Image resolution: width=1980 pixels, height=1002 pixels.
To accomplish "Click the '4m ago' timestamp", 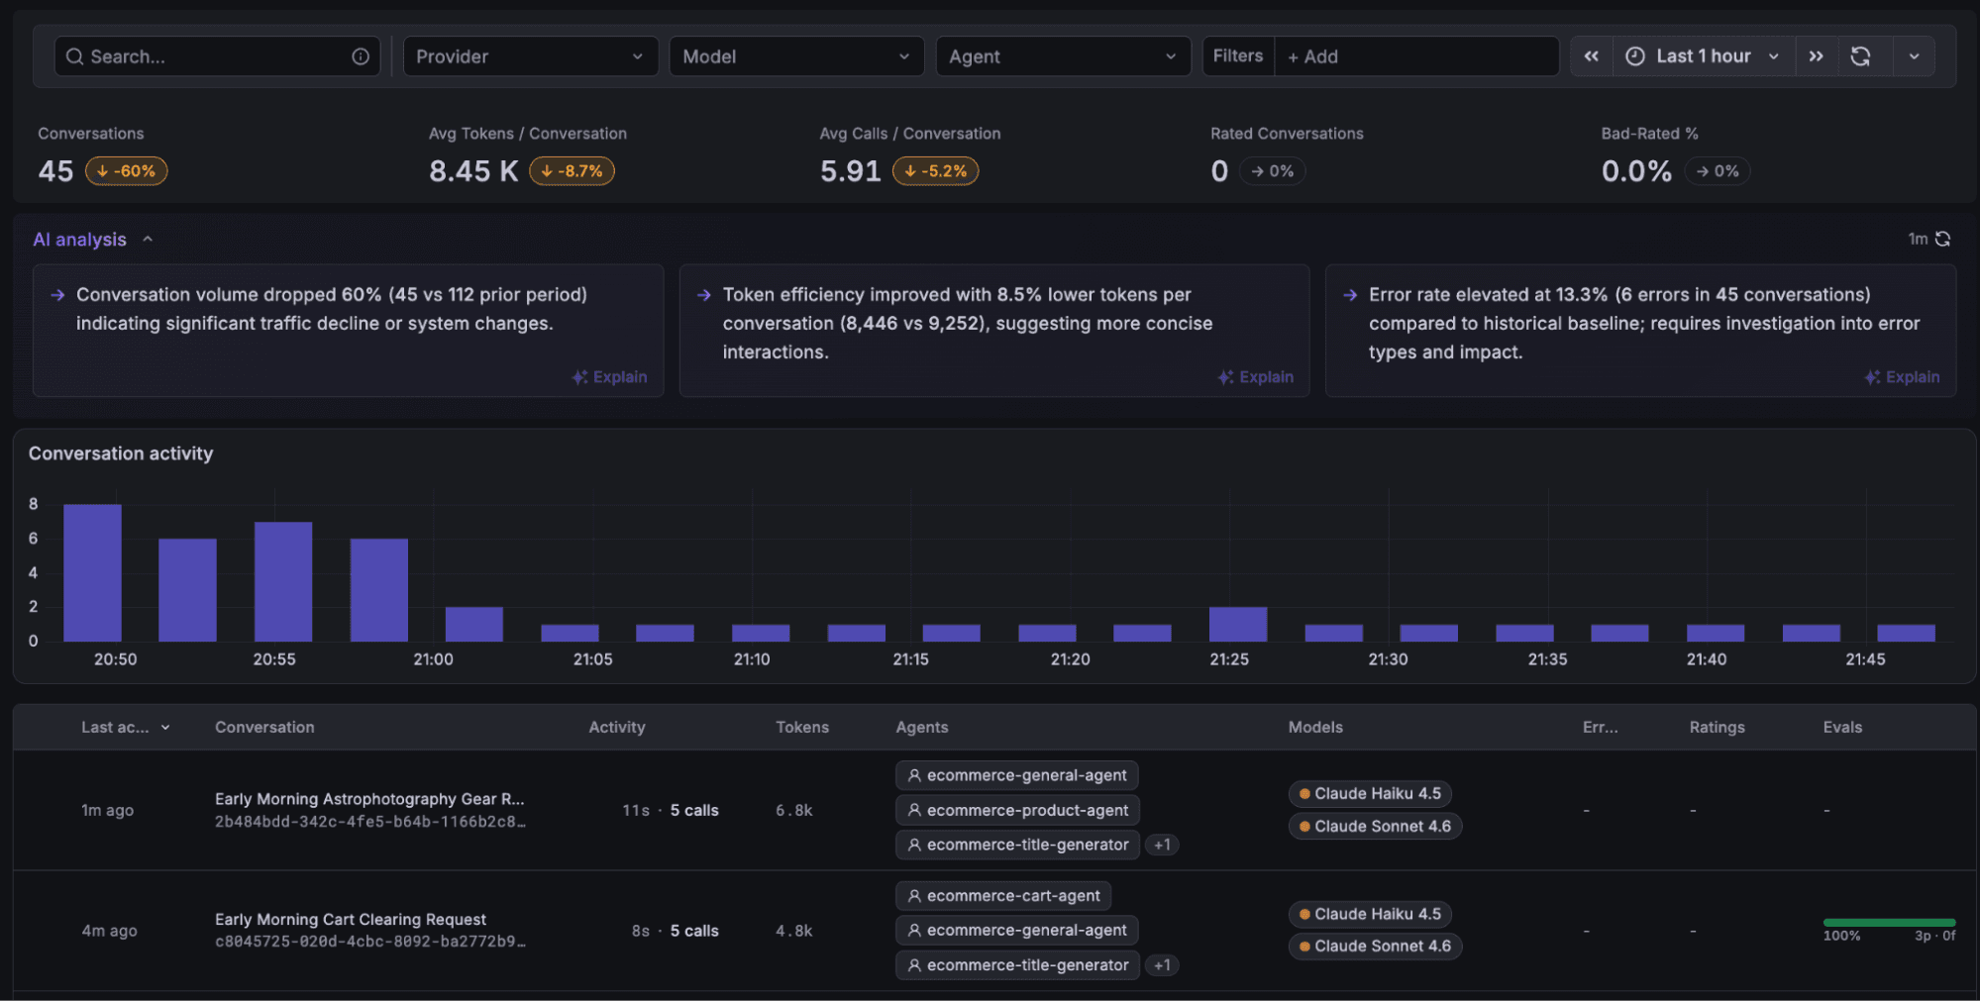I will 109,931.
